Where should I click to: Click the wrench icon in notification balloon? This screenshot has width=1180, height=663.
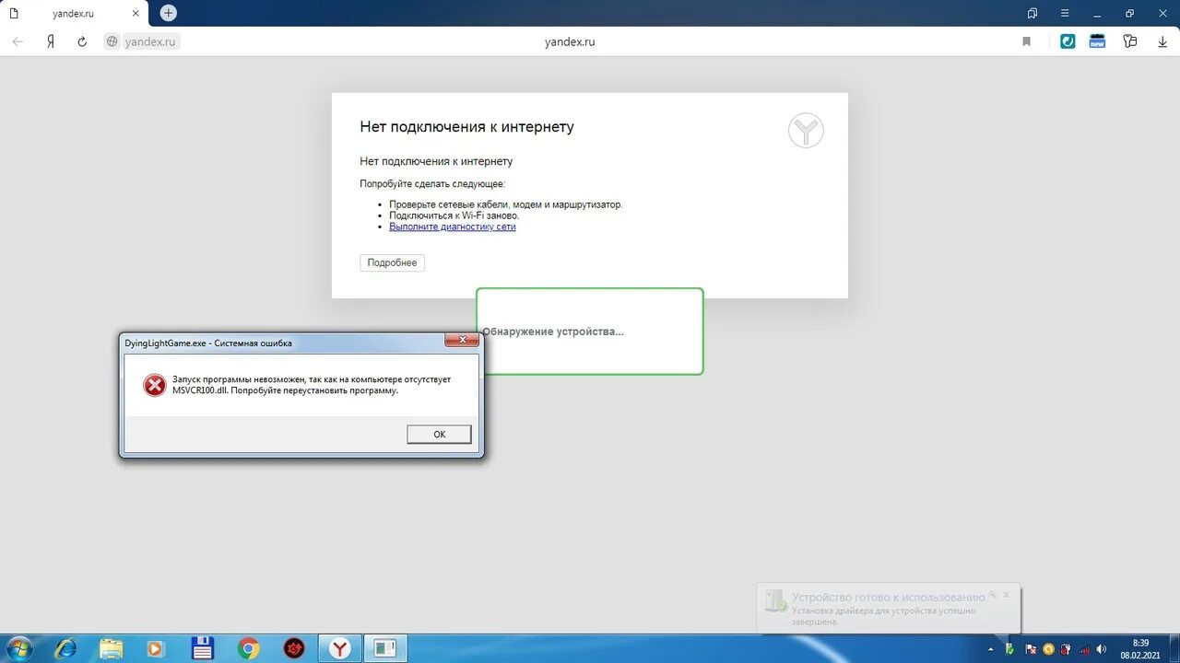[x=993, y=595]
